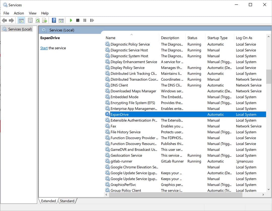The height and width of the screenshot is (211, 272).
Task: Sort list by the Status column header
Action: [192, 38]
